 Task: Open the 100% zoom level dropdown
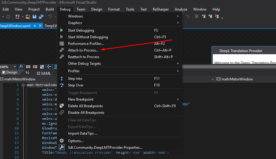pos(15,67)
